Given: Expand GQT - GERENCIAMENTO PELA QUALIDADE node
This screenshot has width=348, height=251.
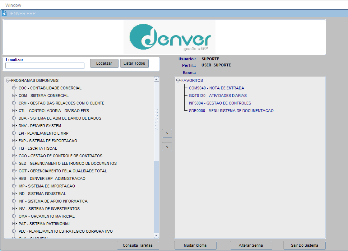Looking at the screenshot, I should click(x=14, y=171).
